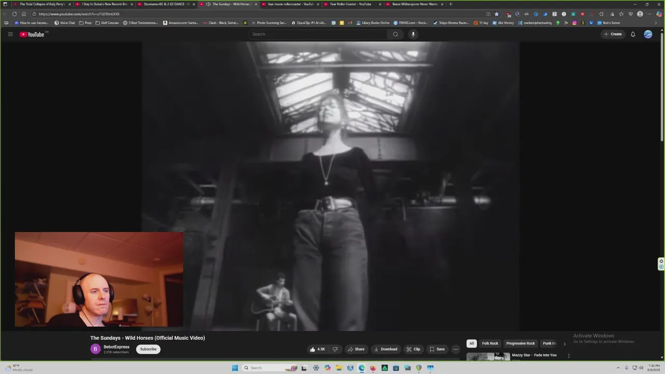Click the Clip button
The height and width of the screenshot is (374, 665).
coord(414,349)
